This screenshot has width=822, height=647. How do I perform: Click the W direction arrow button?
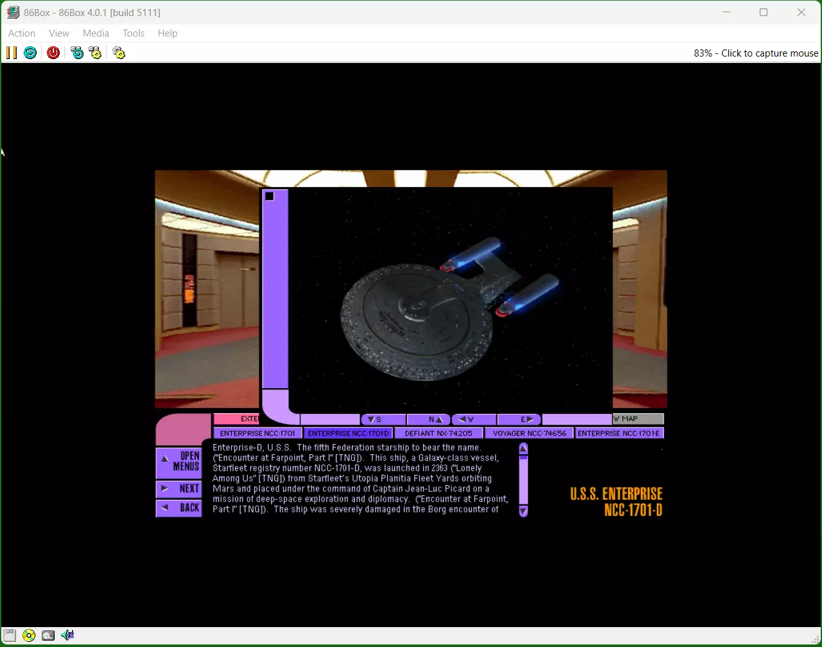point(475,420)
